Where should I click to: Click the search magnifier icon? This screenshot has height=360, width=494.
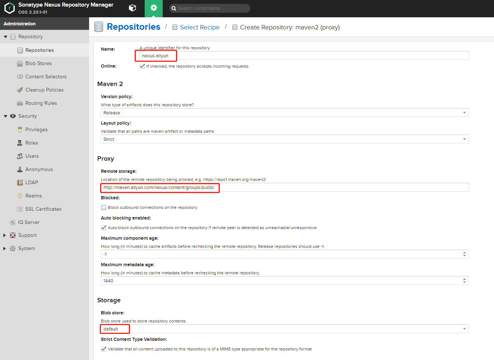coord(174,8)
